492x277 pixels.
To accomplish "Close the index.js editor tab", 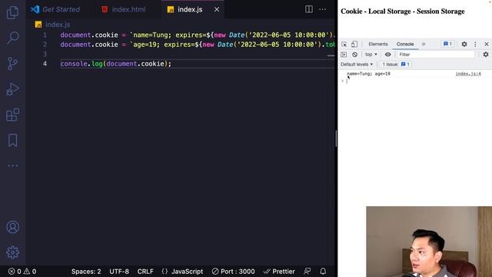I will (x=217, y=9).
